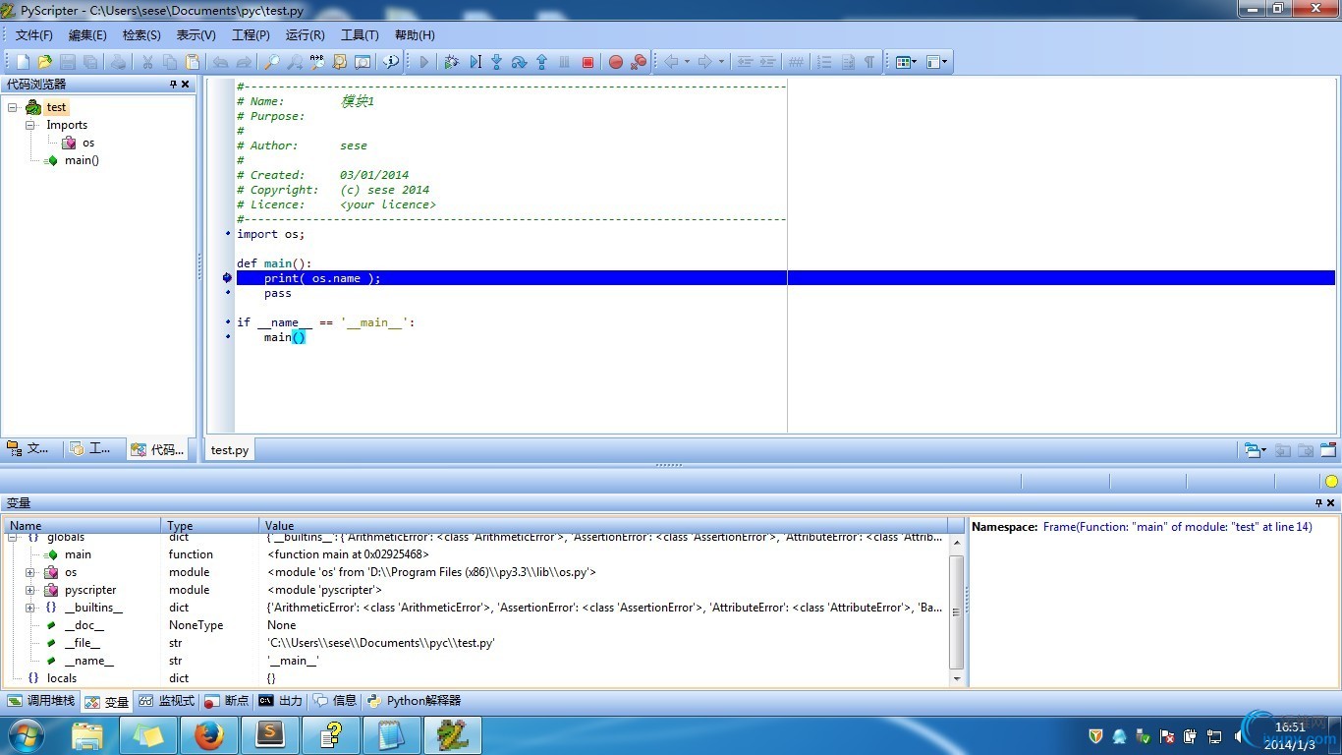
Task: Click the run to cursor icon
Action: [475, 62]
